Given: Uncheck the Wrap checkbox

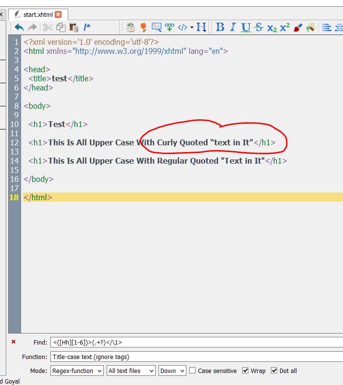Looking at the screenshot, I should tap(245, 371).
